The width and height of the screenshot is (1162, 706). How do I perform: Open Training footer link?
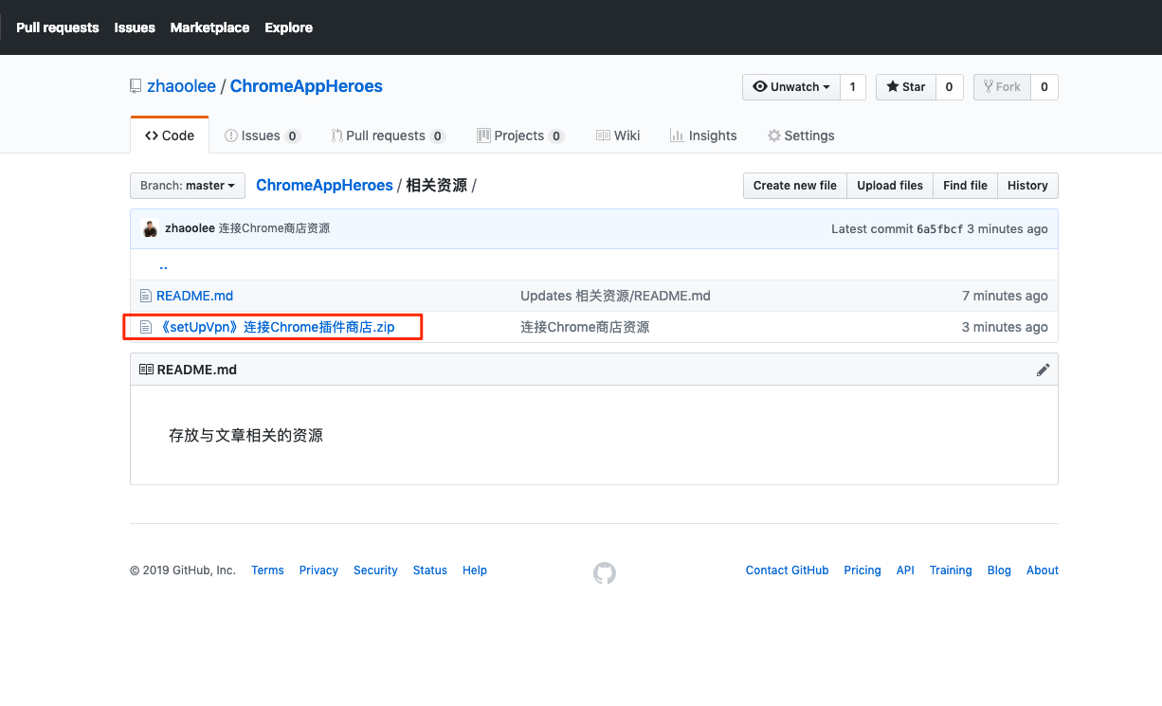click(951, 570)
